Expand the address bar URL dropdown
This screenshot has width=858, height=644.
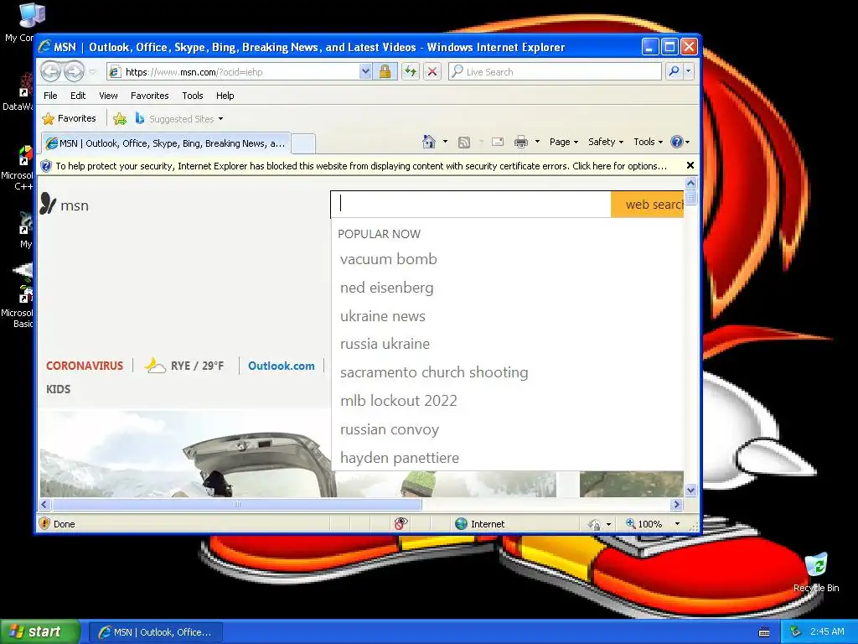coord(365,72)
